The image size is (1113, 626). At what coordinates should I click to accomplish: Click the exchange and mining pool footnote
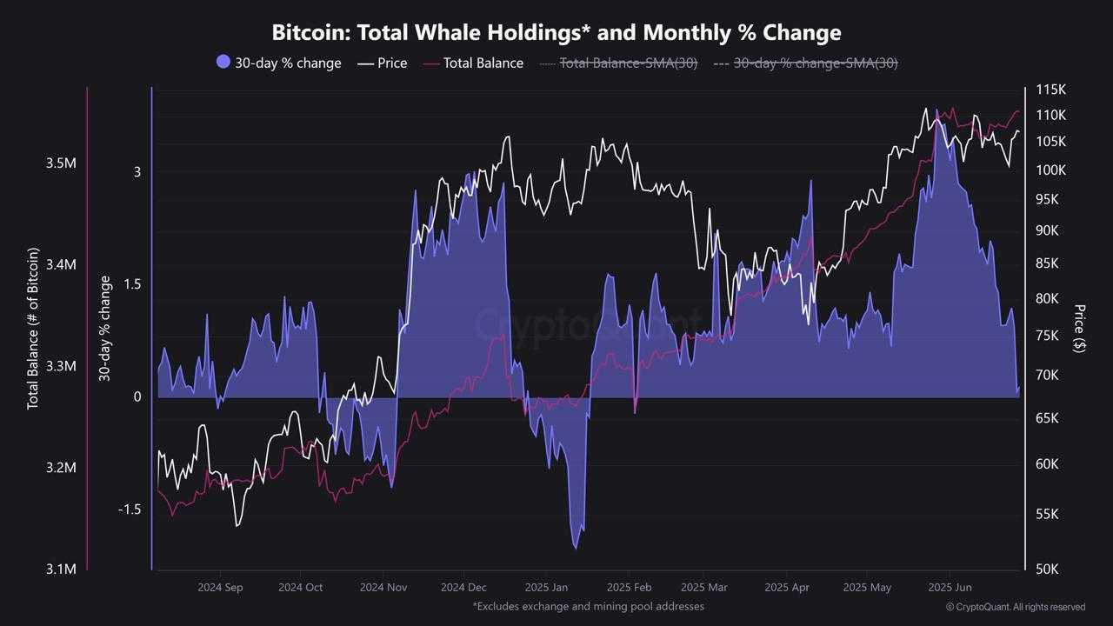point(588,606)
